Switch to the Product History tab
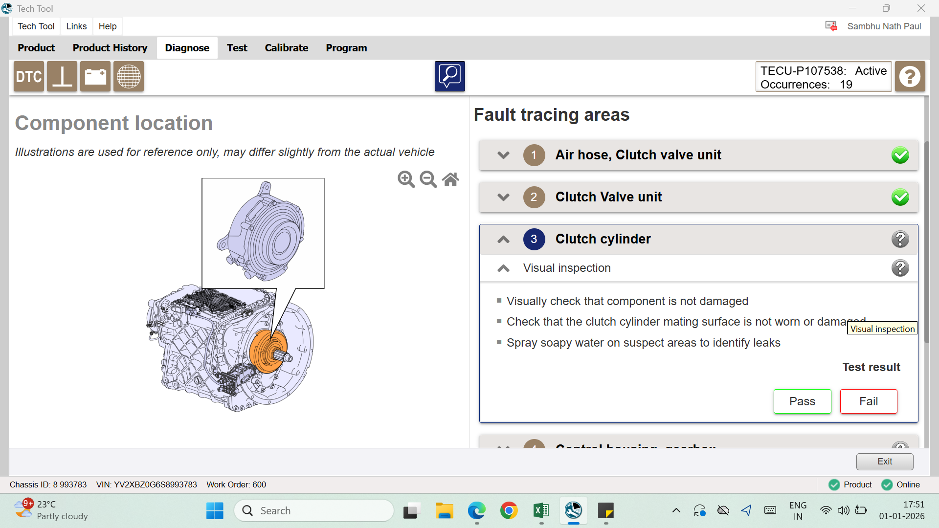 pyautogui.click(x=110, y=48)
